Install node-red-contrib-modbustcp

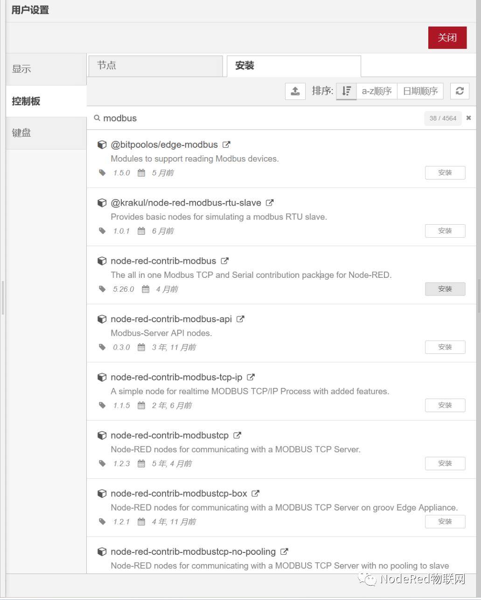click(x=445, y=463)
